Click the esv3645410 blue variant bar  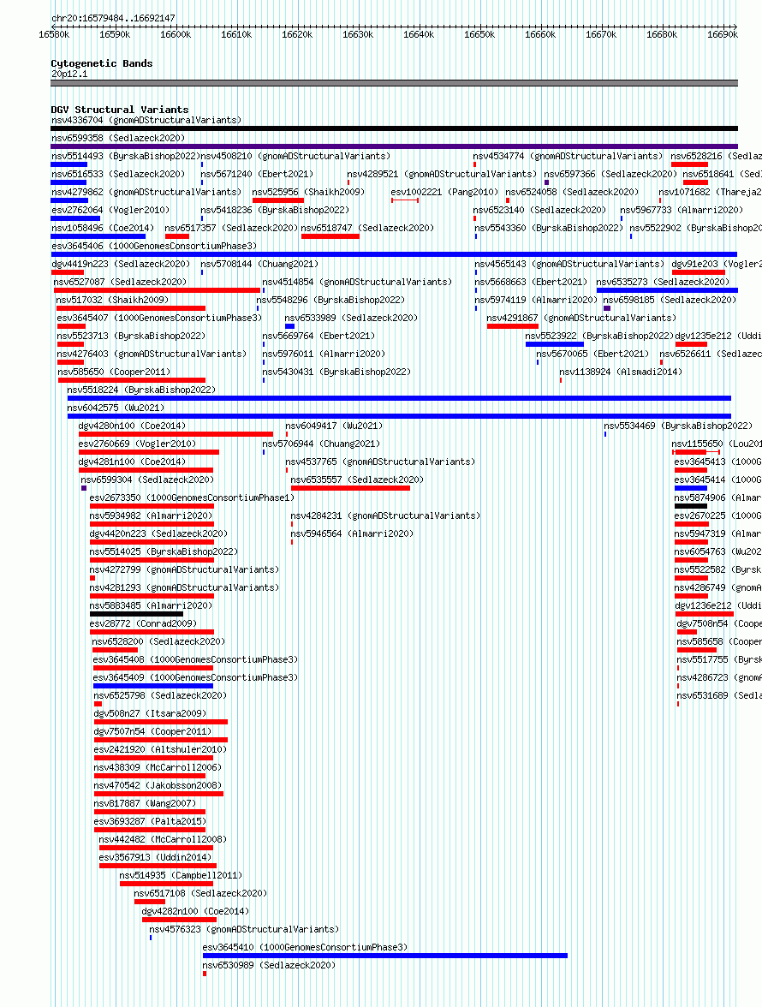point(385,956)
